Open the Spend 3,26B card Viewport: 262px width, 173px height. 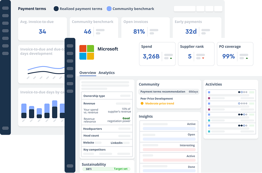coord(157,54)
